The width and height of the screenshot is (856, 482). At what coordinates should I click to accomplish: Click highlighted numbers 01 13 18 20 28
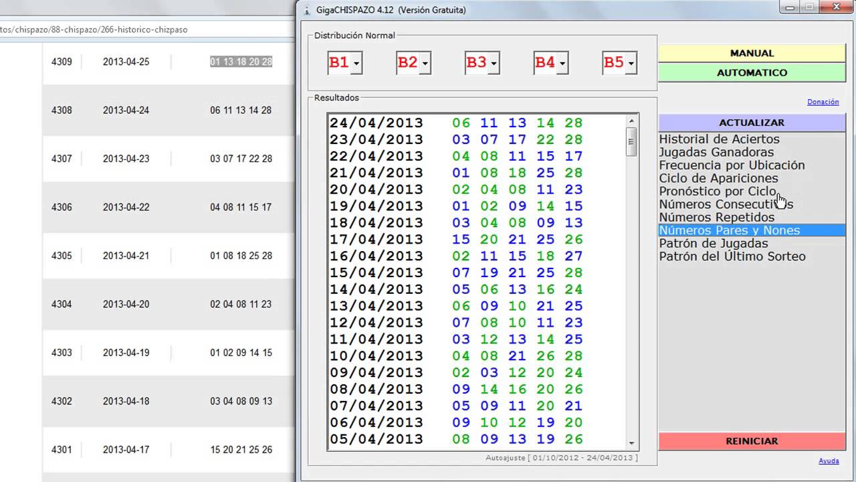click(x=241, y=62)
